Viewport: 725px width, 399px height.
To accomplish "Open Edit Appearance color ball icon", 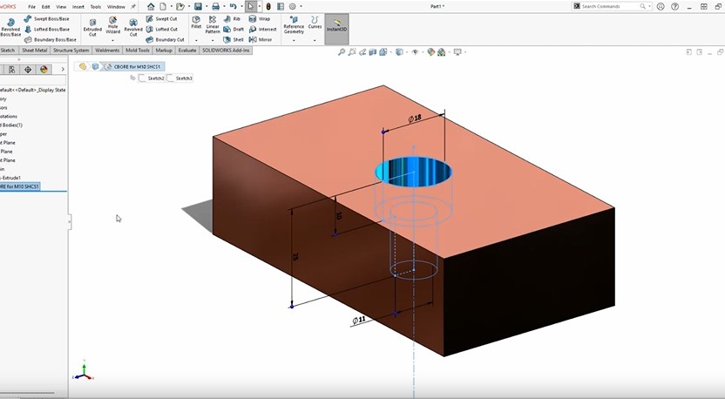I will [431, 52].
